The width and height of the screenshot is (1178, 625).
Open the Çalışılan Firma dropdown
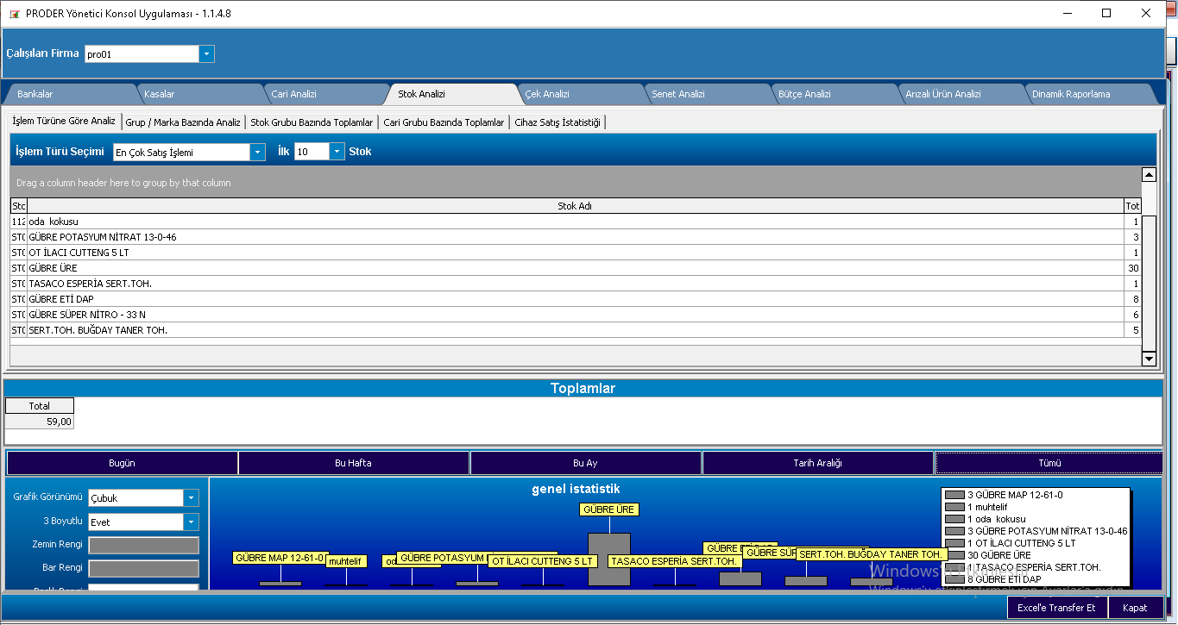click(x=206, y=54)
